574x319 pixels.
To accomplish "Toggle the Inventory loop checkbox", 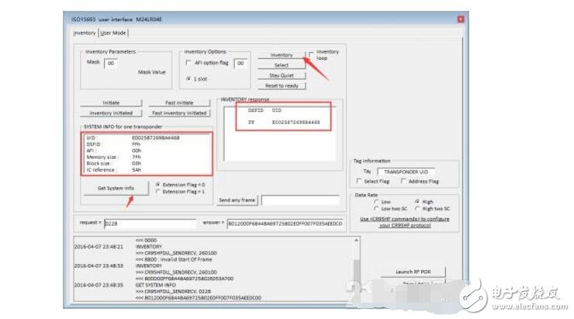I will coord(312,54).
